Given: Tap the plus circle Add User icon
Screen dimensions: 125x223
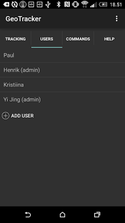Looking at the screenshot, I should point(6,116).
